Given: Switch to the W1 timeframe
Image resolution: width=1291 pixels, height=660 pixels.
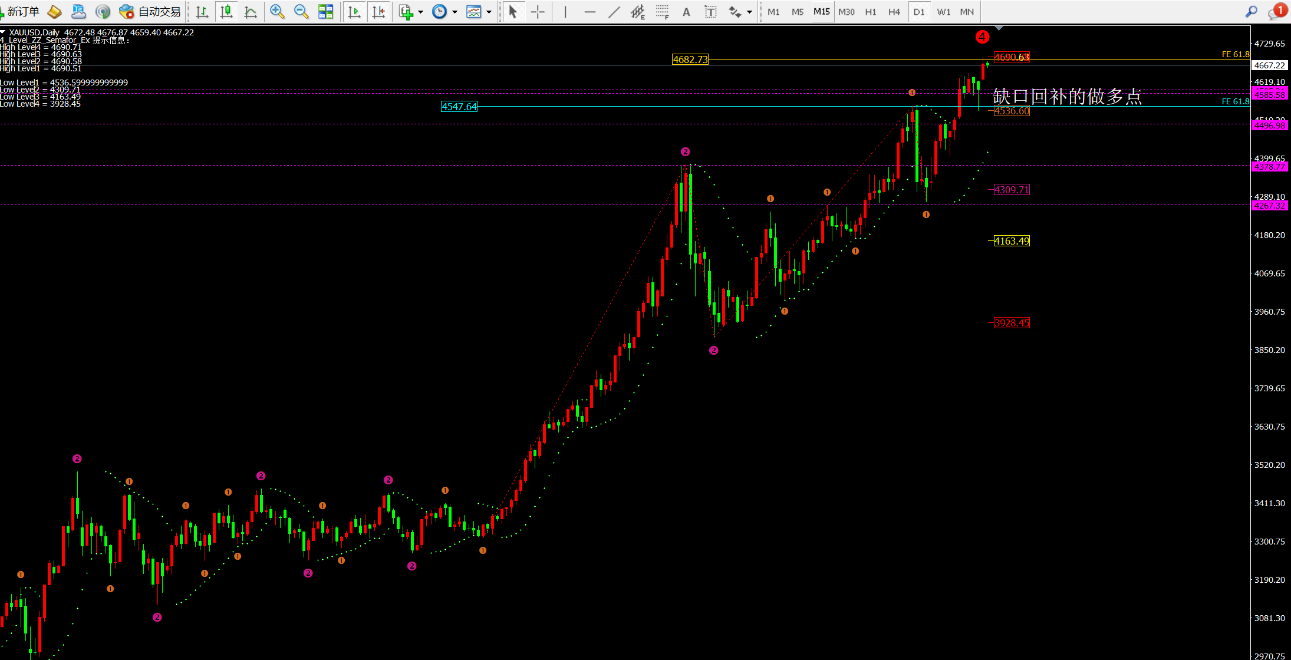Looking at the screenshot, I should (x=944, y=12).
